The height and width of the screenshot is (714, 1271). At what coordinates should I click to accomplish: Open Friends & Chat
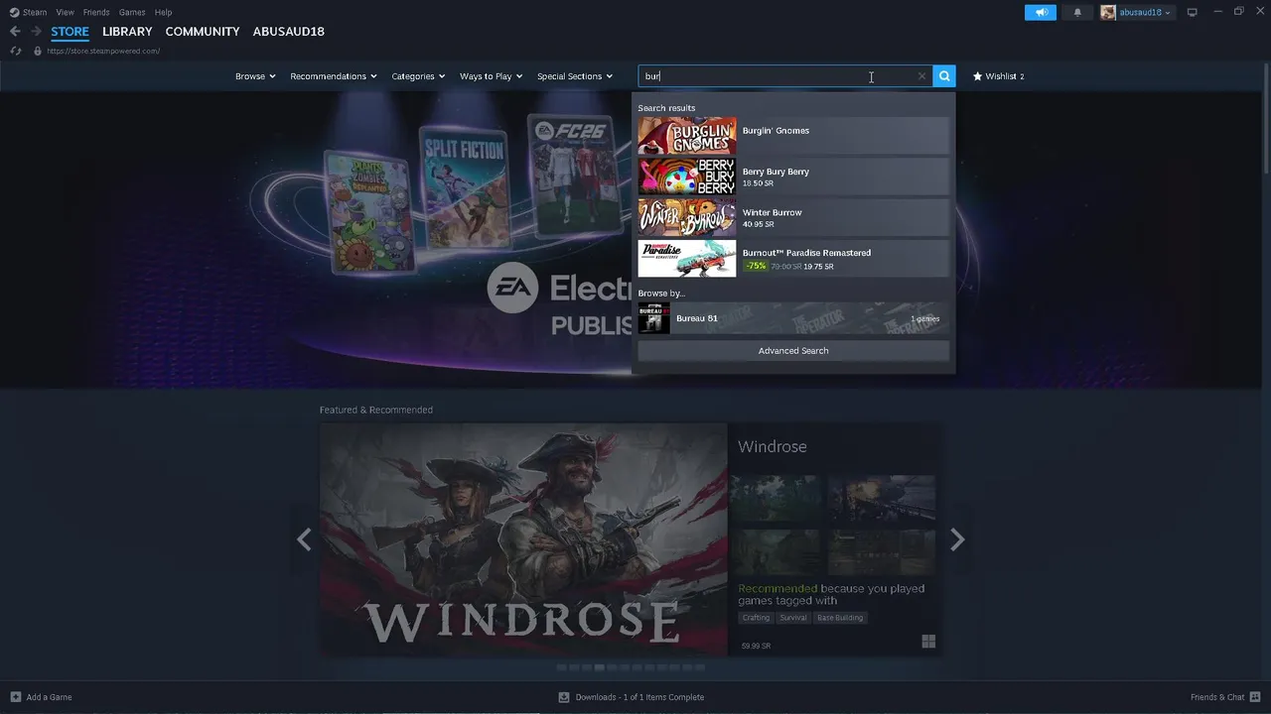pyautogui.click(x=1224, y=697)
